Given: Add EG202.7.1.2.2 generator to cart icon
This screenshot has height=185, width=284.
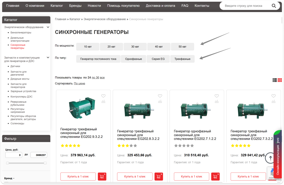Looking at the screenshot, I should tap(215, 176).
